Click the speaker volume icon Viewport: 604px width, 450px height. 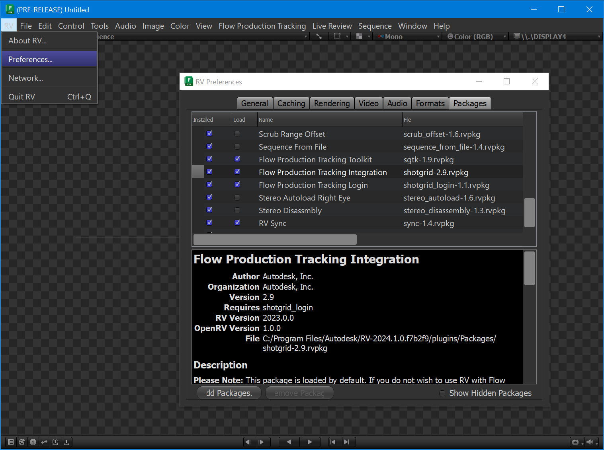590,442
